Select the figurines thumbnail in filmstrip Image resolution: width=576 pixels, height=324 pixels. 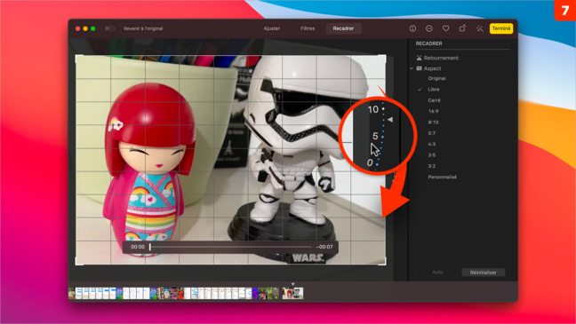[292, 293]
